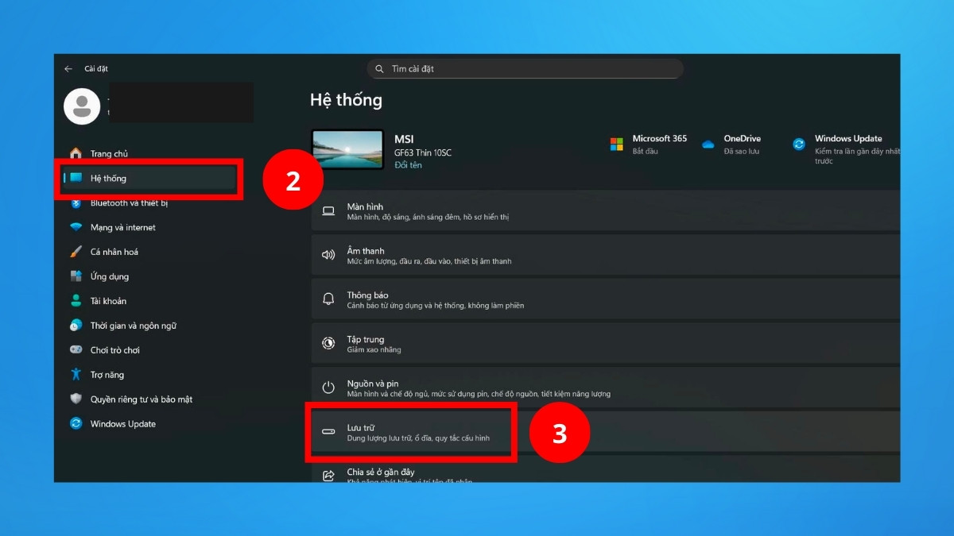Screen dimensions: 954x536
Task: Click the Cá nhân hoá paintbrush icon
Action: (x=76, y=252)
